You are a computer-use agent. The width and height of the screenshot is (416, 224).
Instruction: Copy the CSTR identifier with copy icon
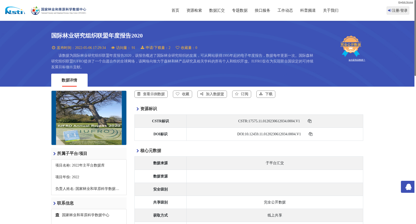(309, 121)
